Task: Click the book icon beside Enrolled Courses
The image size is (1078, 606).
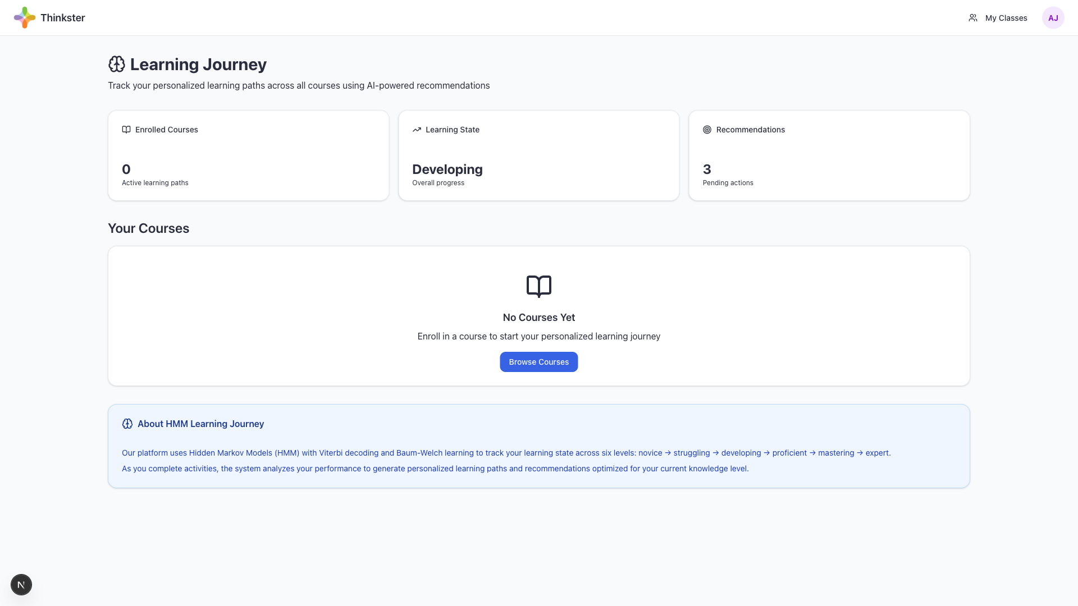Action: point(126,130)
